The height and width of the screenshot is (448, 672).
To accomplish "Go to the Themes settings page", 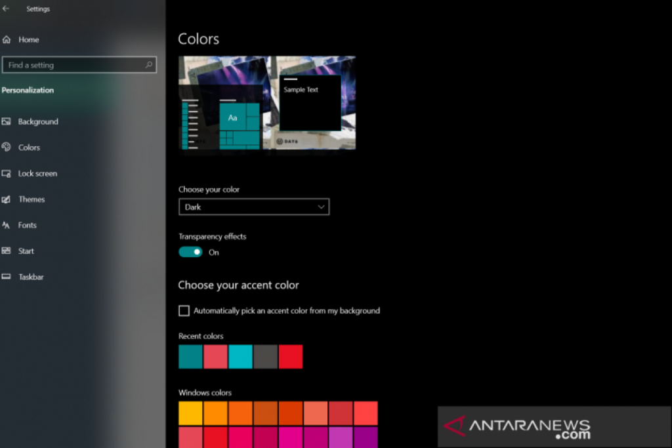I will (x=31, y=199).
